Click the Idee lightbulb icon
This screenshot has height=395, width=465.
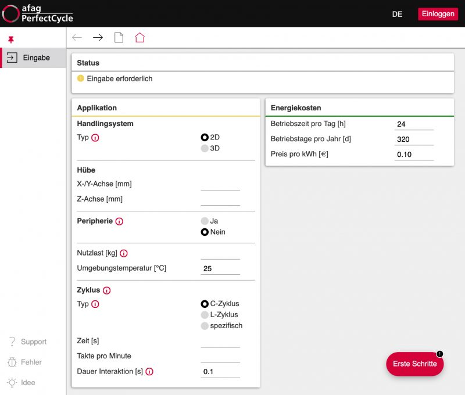point(12,383)
